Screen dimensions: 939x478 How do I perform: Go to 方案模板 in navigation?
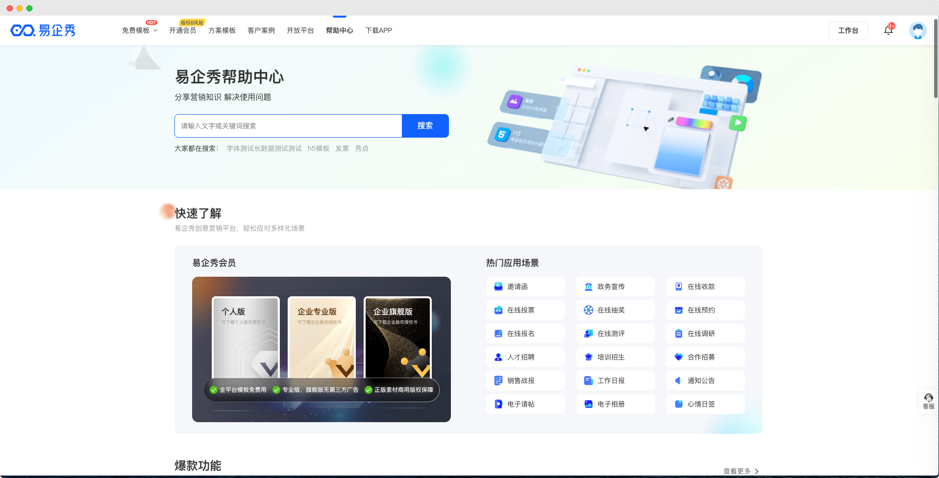click(222, 30)
